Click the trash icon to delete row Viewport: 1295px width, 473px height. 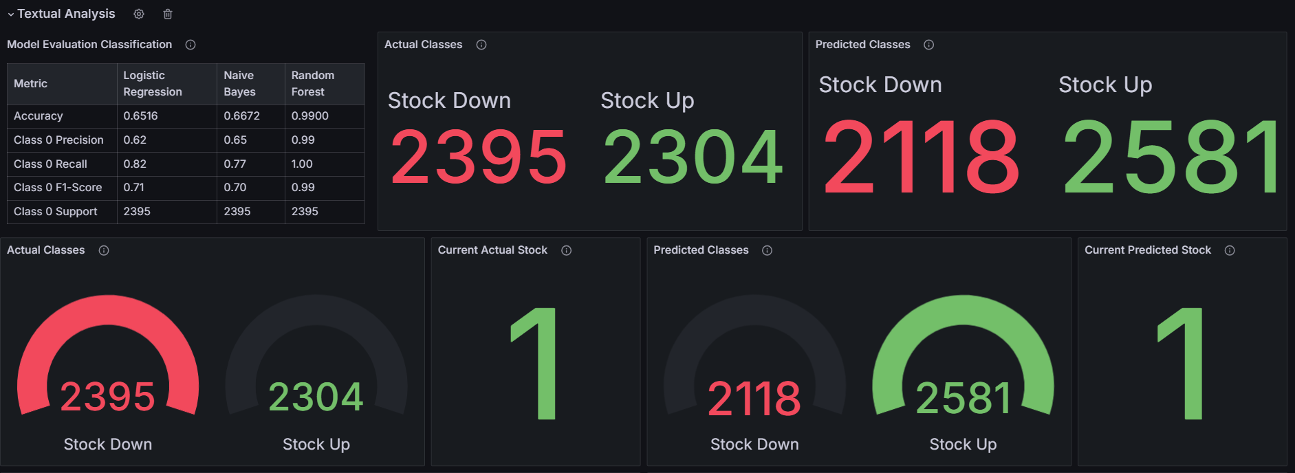click(x=168, y=14)
